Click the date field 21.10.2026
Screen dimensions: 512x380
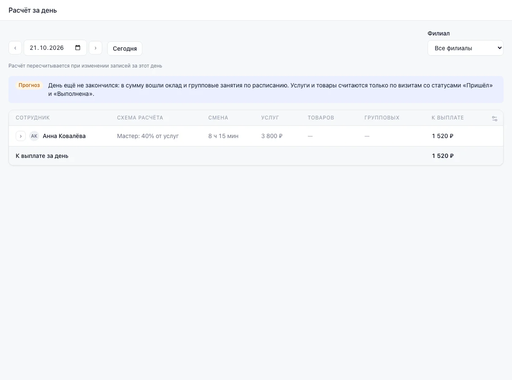(x=55, y=48)
